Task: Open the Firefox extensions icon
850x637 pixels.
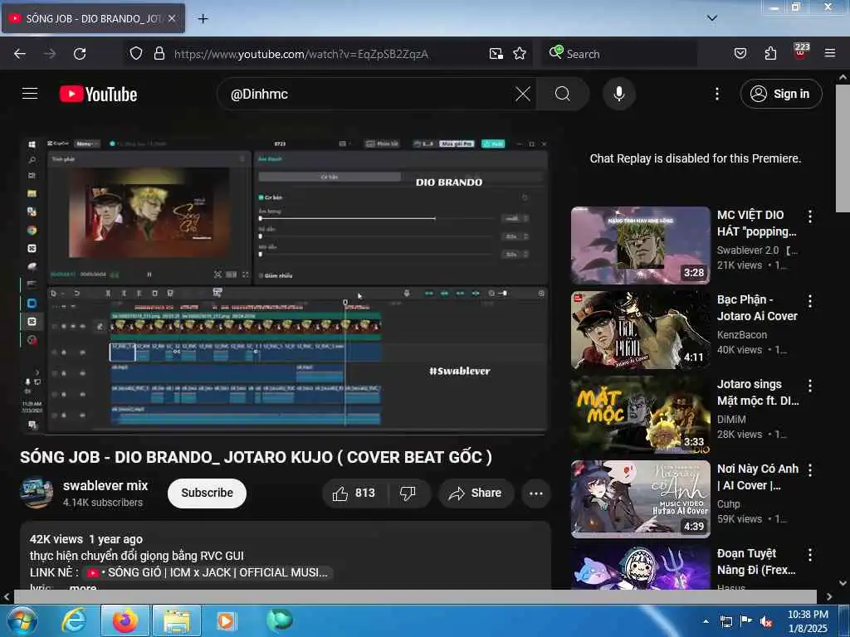Action: pyautogui.click(x=770, y=54)
